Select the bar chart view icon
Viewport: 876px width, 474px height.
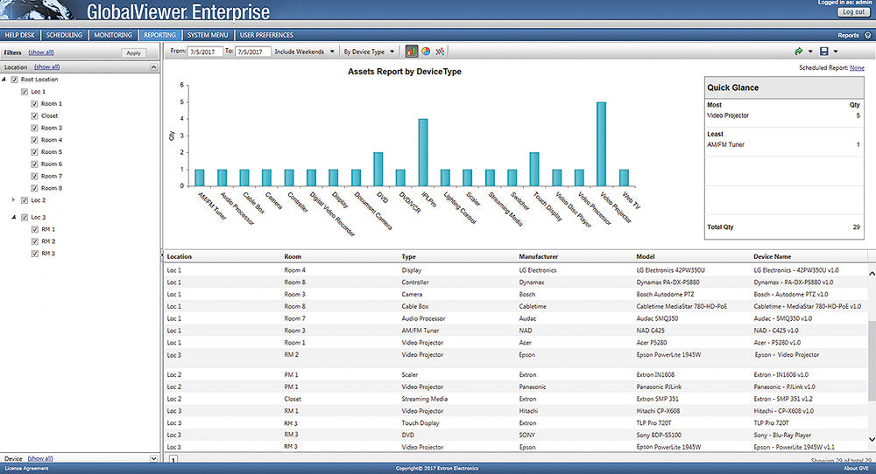click(x=411, y=52)
